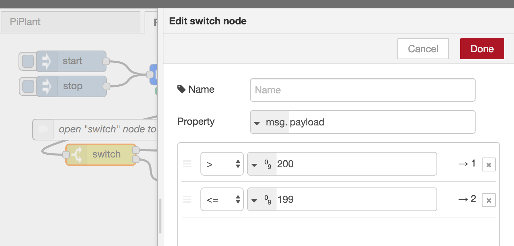Focus the Name input field
The width and height of the screenshot is (514, 246).
tap(362, 90)
